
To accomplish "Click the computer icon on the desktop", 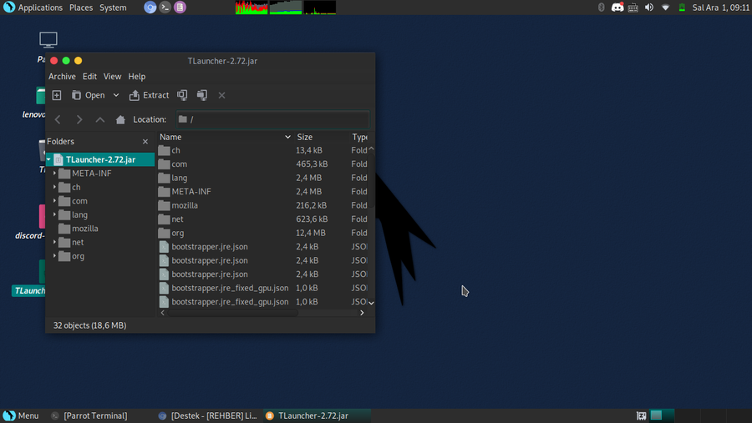I will click(x=48, y=40).
